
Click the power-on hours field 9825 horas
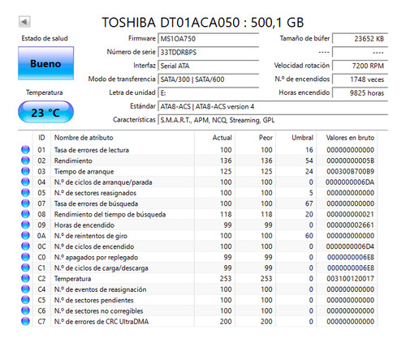pyautogui.click(x=360, y=92)
